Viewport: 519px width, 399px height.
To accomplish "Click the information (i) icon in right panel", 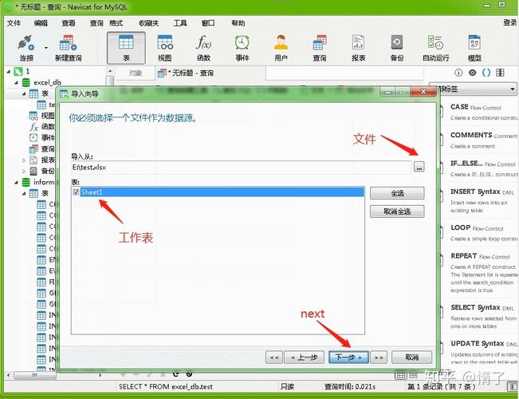I will click(458, 73).
